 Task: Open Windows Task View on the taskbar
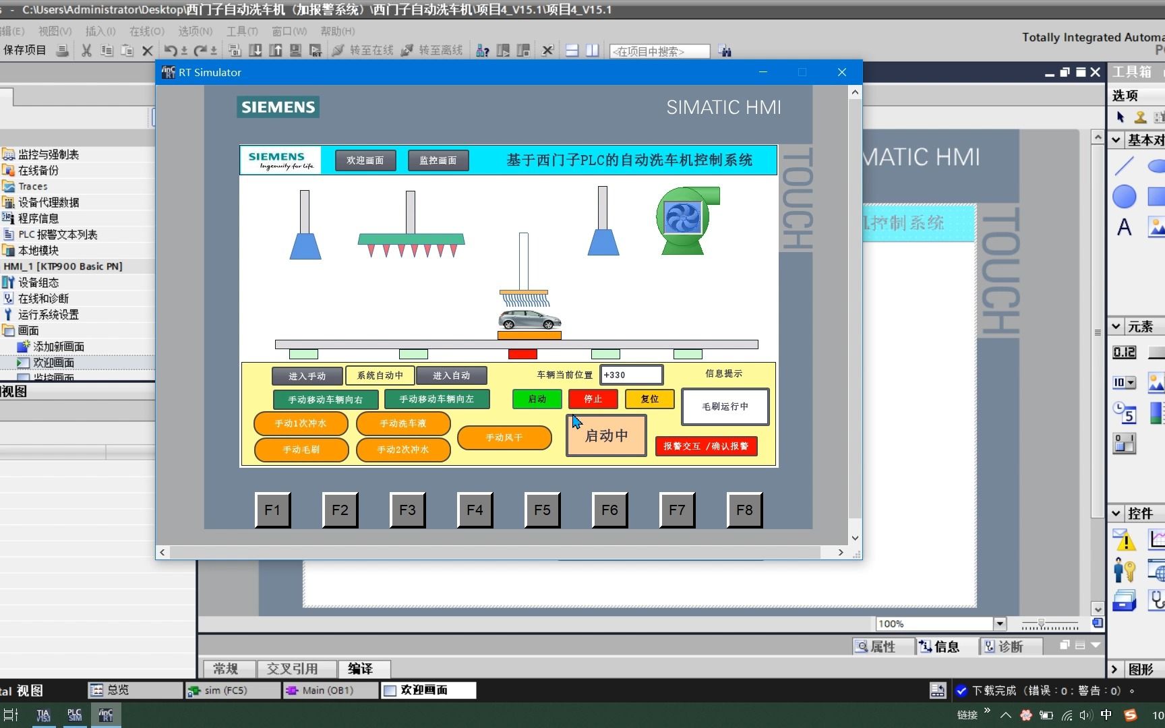11,715
